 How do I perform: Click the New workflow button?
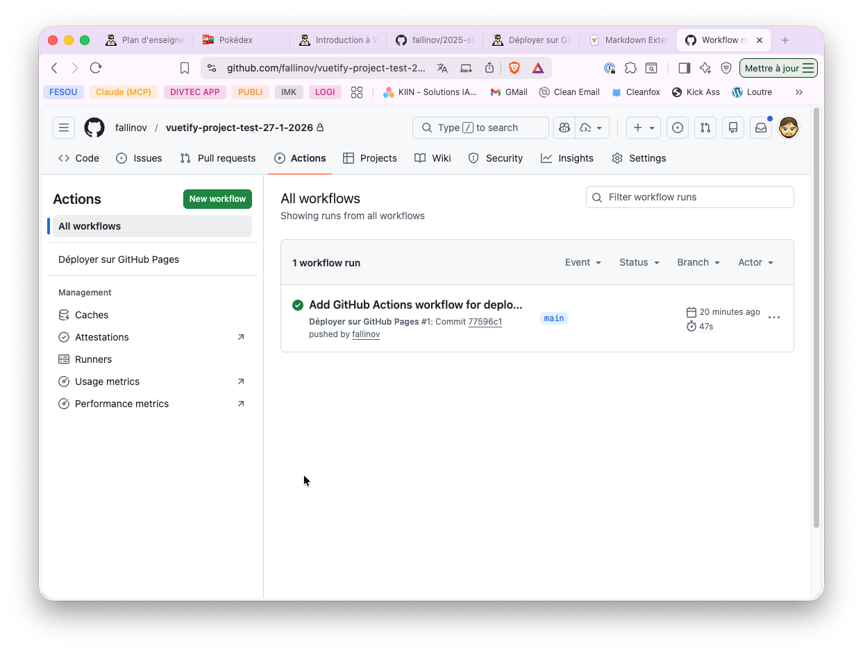click(x=217, y=199)
